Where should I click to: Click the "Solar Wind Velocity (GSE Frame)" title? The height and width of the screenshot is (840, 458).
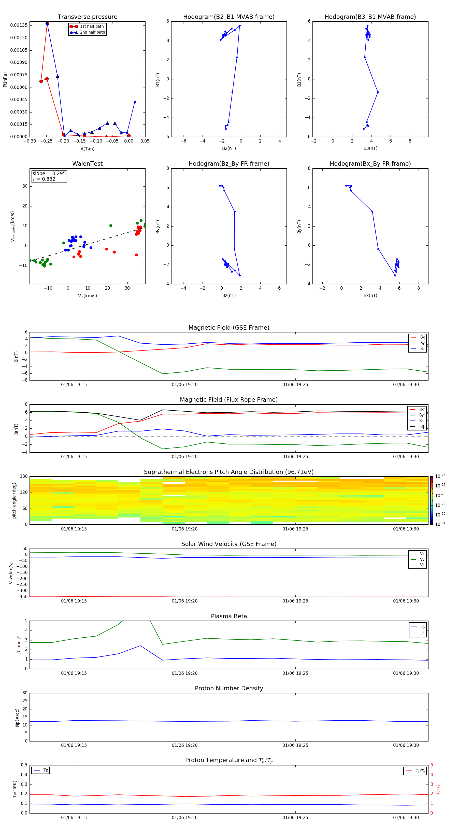coord(229,544)
